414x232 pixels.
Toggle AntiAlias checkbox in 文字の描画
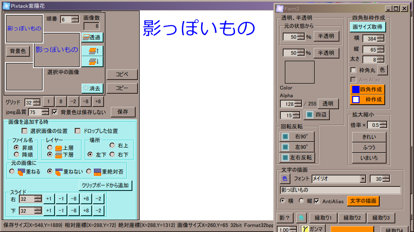click(316, 201)
